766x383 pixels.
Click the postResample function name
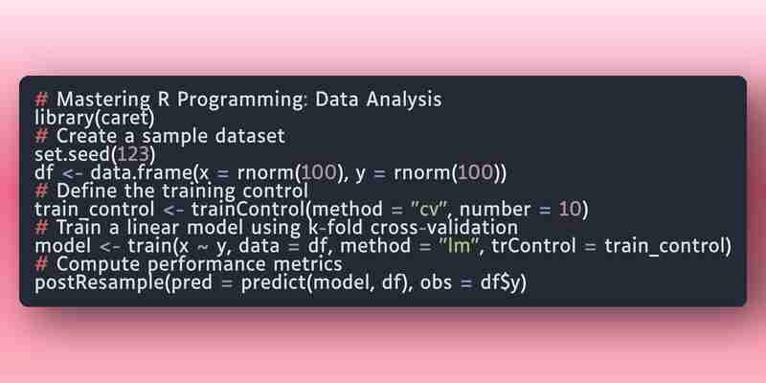tap(98, 282)
